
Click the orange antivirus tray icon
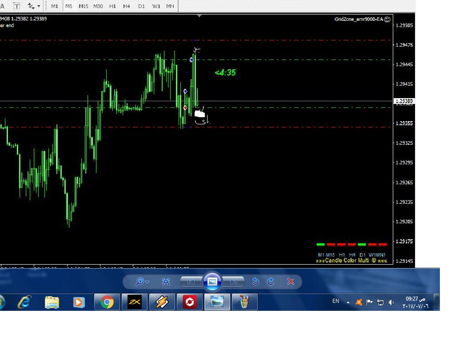359,302
